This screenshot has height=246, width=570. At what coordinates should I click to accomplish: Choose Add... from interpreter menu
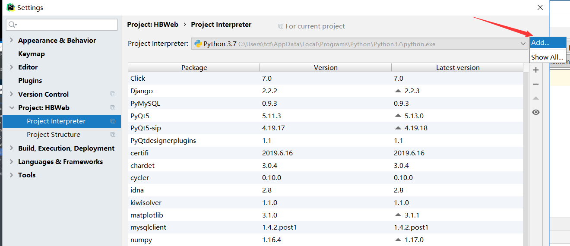click(548, 43)
